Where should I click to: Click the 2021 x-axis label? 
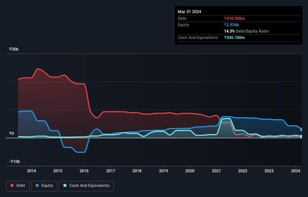point(216,171)
